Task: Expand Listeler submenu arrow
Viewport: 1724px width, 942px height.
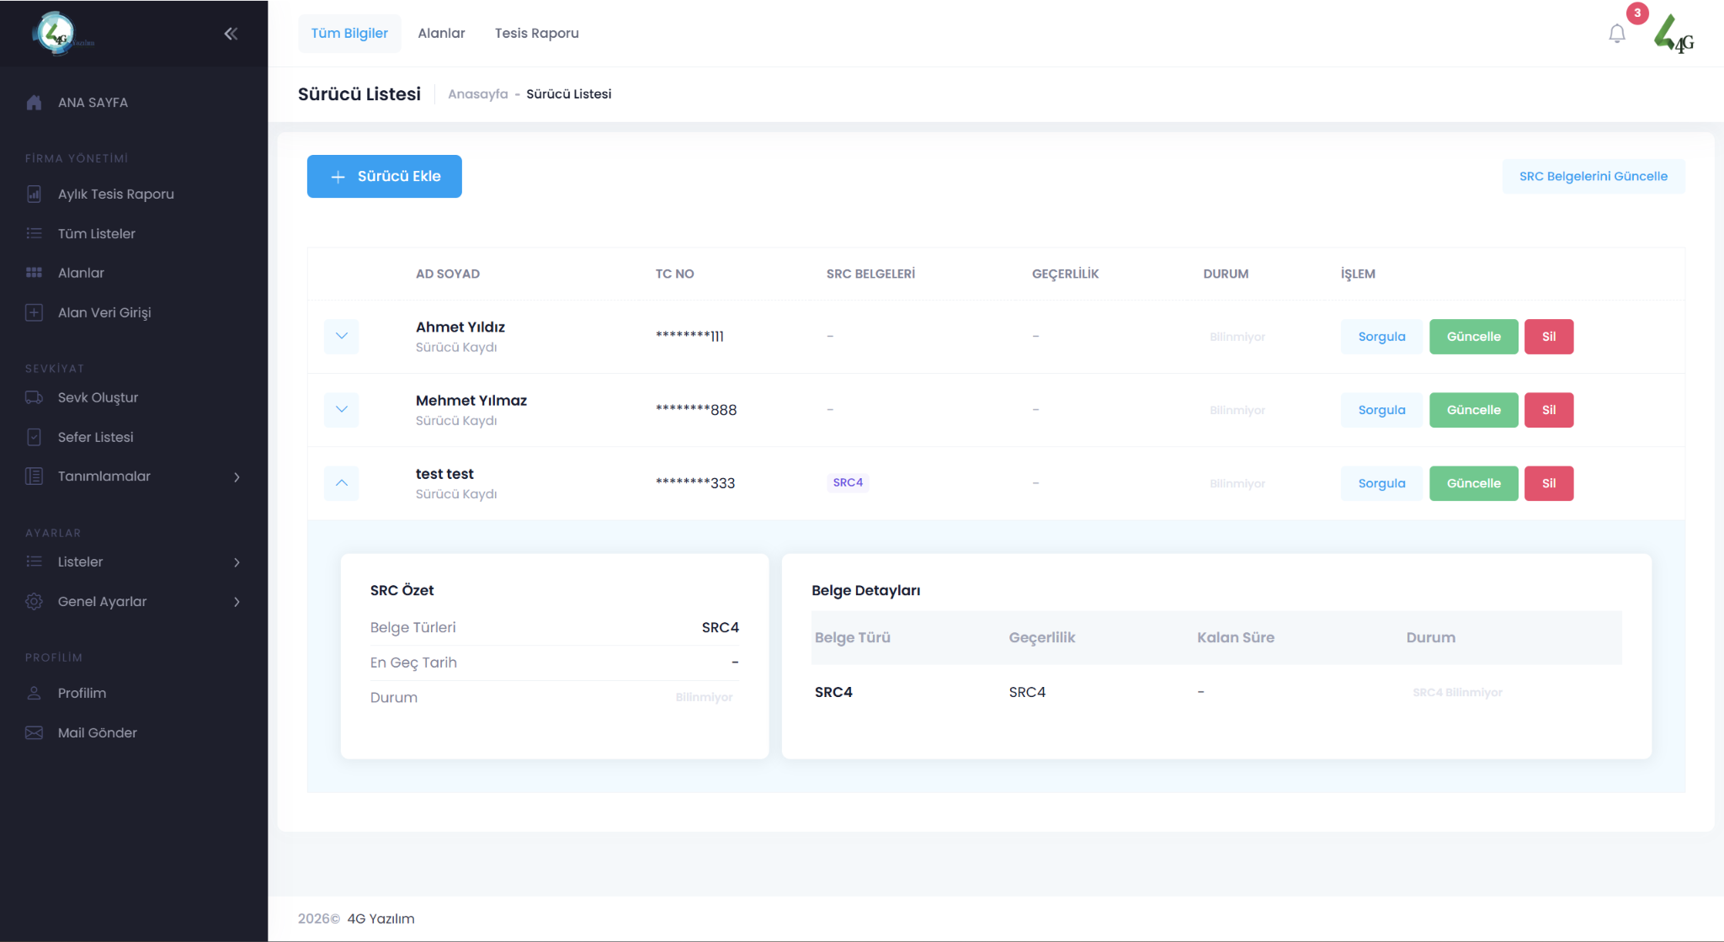Action: pos(237,562)
